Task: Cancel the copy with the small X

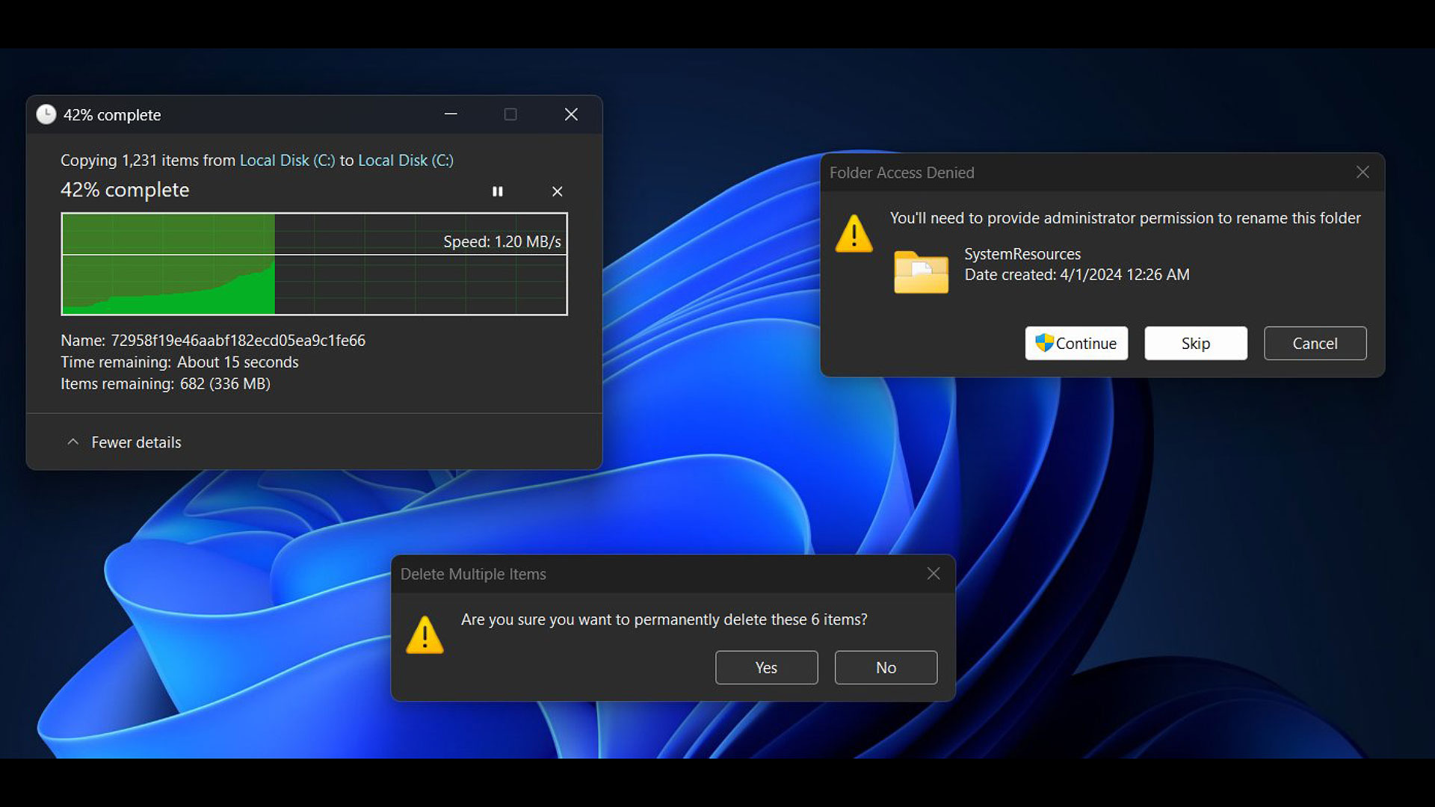Action: (x=557, y=191)
